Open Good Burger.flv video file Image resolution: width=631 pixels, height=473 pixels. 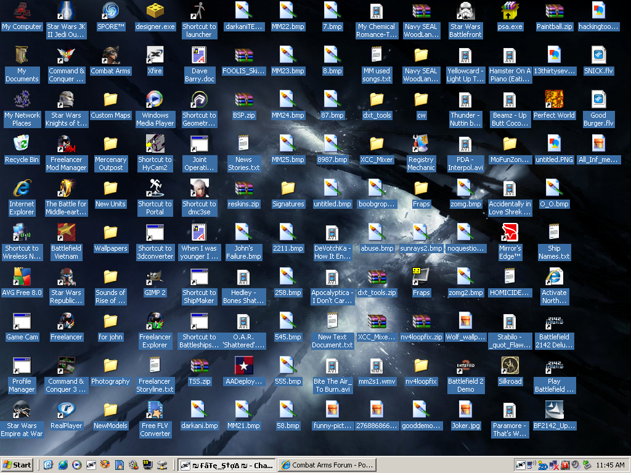(598, 110)
